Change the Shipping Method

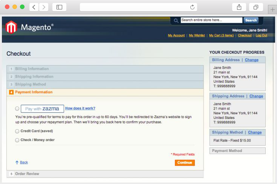coord(255,132)
